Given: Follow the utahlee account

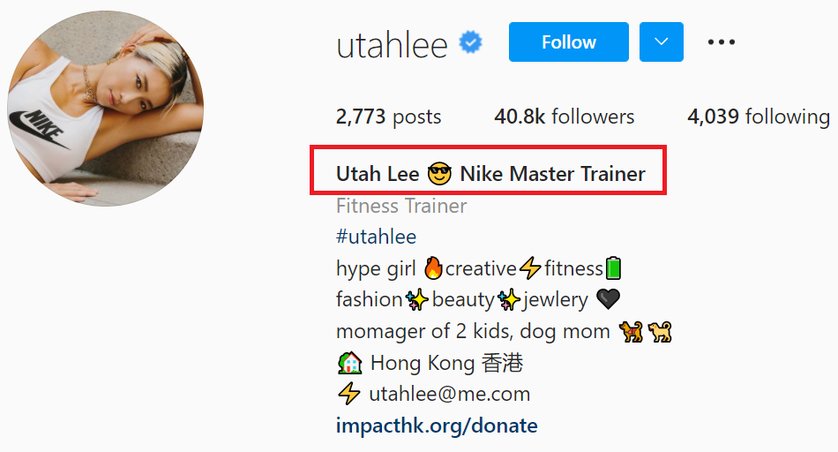Looking at the screenshot, I should (569, 41).
